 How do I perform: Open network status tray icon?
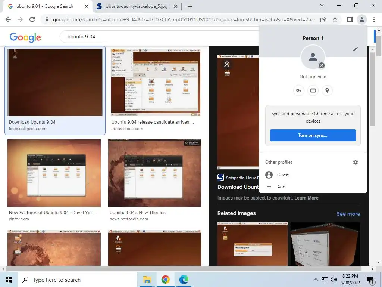325,280
